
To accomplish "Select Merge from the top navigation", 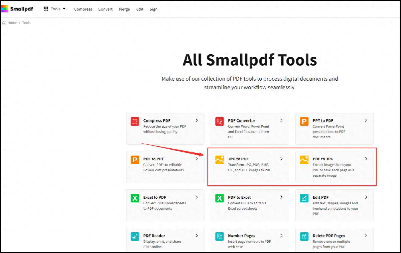I will click(124, 9).
